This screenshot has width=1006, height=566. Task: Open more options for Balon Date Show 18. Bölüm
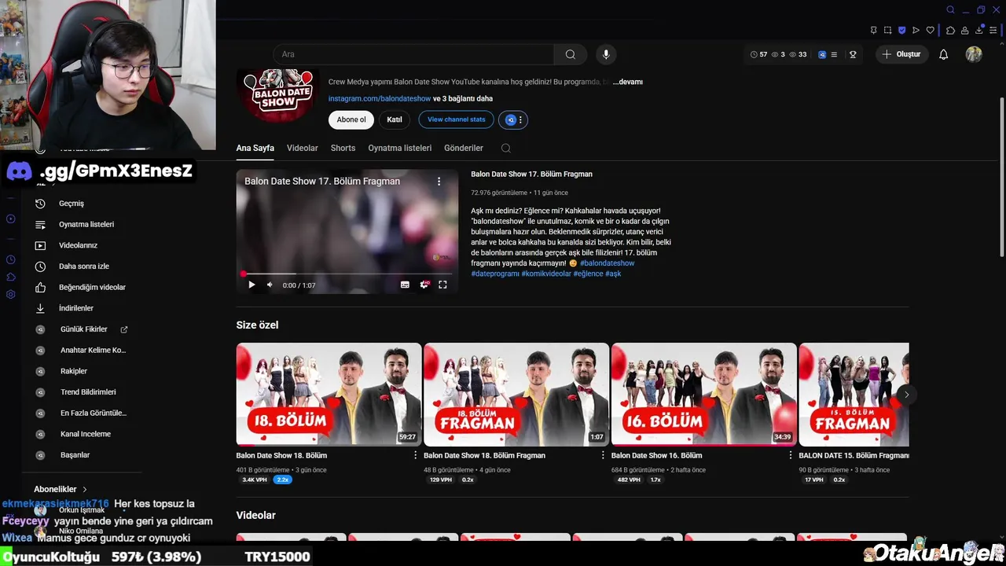[x=416, y=455]
